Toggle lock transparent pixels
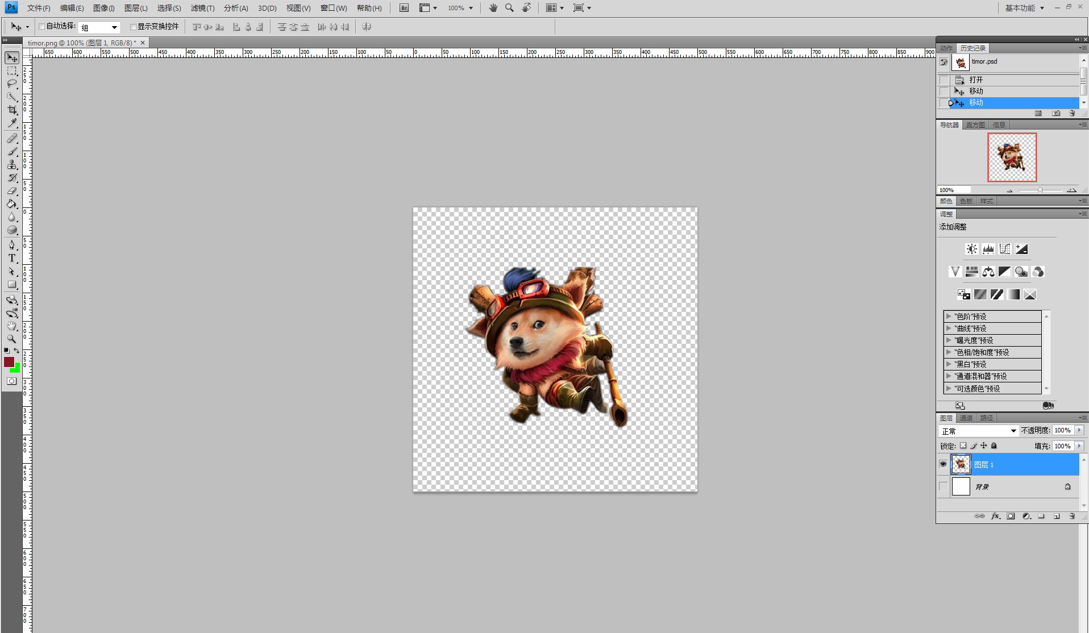 click(x=963, y=446)
